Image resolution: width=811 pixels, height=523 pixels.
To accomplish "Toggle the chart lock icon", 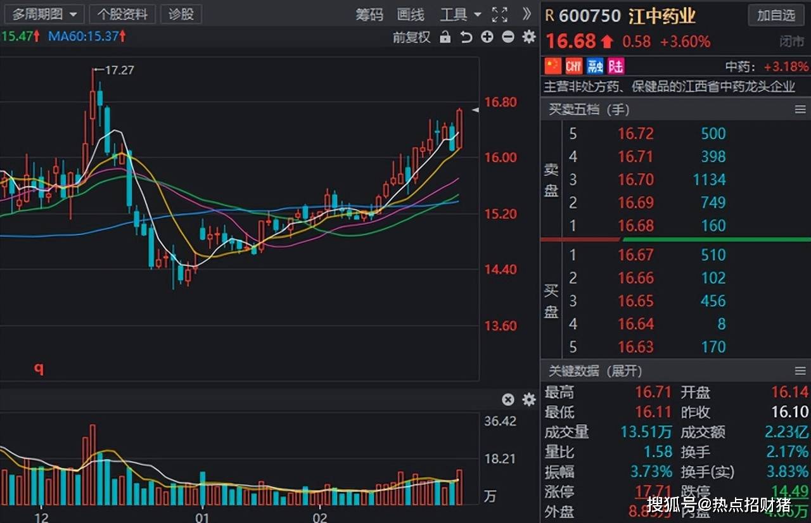I will point(445,37).
